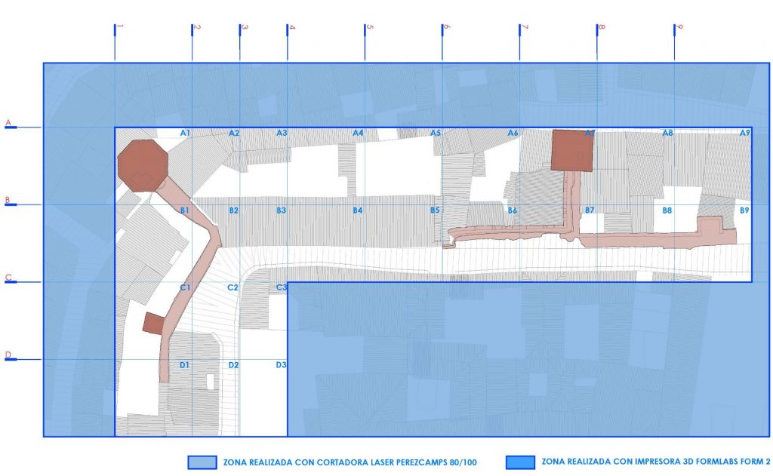Click the C2 grid label
Image resolution: width=773 pixels, height=476 pixels.
coord(233,288)
